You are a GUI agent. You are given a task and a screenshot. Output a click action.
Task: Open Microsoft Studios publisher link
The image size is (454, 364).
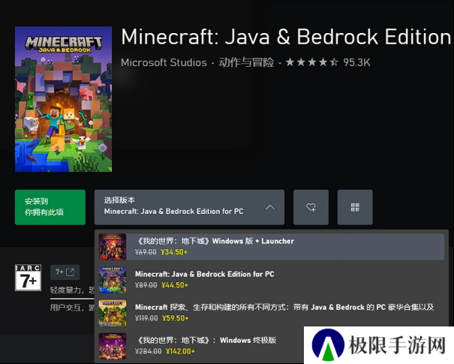pyautogui.click(x=164, y=62)
